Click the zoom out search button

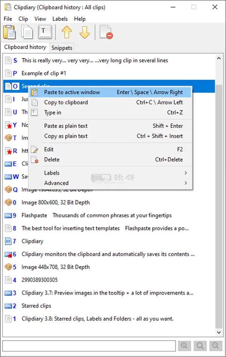coord(215,346)
